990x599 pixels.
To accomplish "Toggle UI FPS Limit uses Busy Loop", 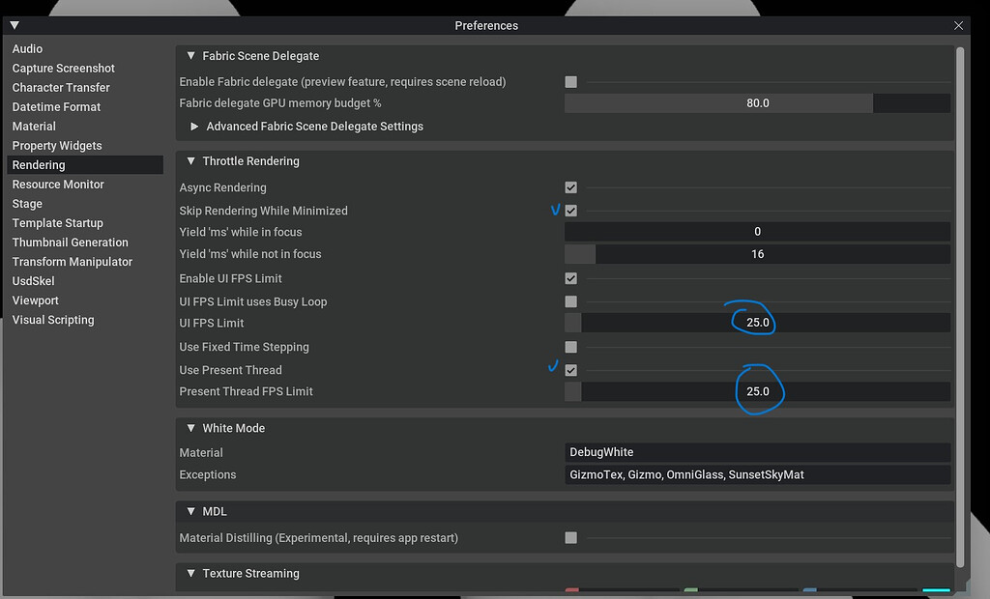I will click(x=570, y=301).
